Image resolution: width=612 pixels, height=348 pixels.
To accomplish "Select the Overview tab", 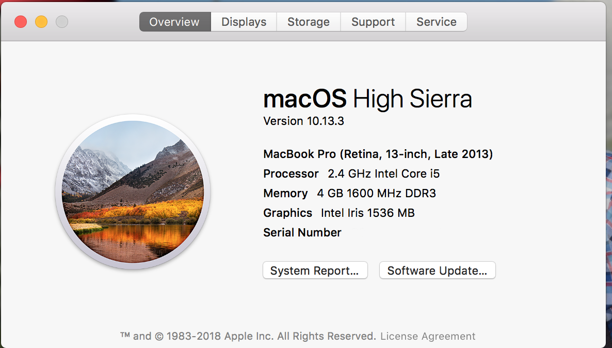I will (x=174, y=22).
